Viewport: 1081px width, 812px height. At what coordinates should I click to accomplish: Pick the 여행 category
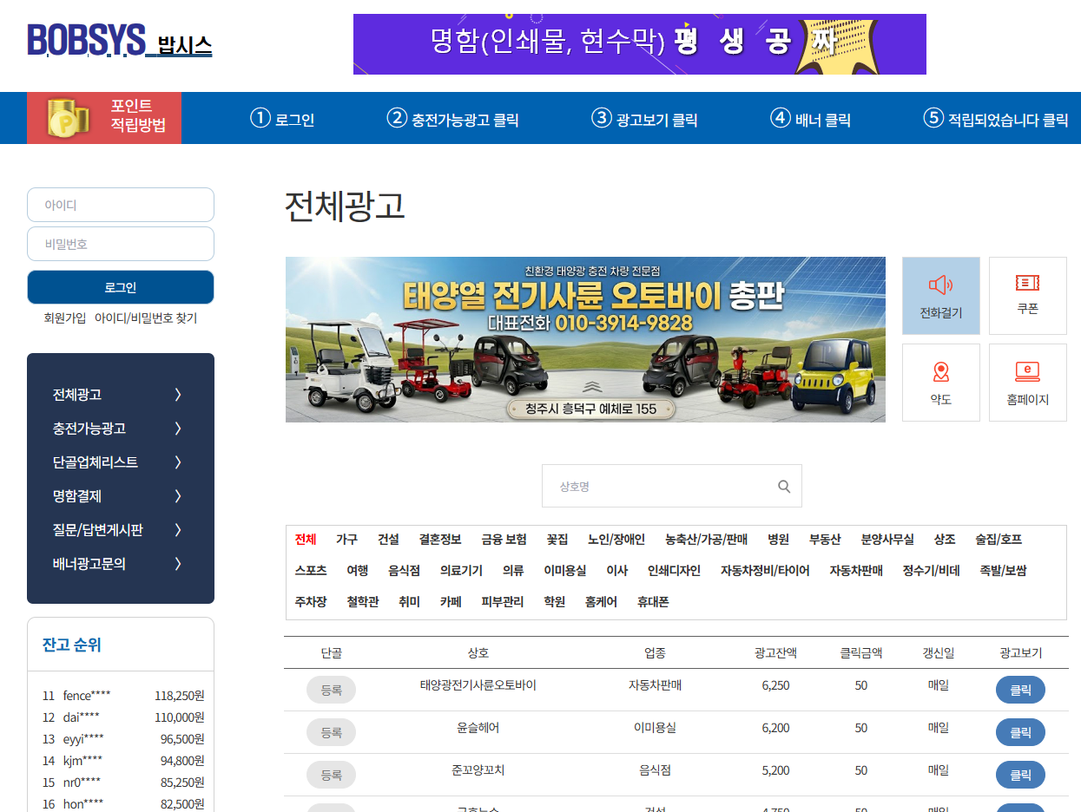point(358,571)
